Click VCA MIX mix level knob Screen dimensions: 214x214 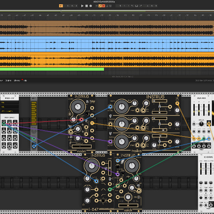click(201, 124)
